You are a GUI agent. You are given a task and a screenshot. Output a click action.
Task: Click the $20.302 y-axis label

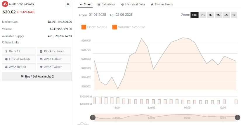point(86,86)
